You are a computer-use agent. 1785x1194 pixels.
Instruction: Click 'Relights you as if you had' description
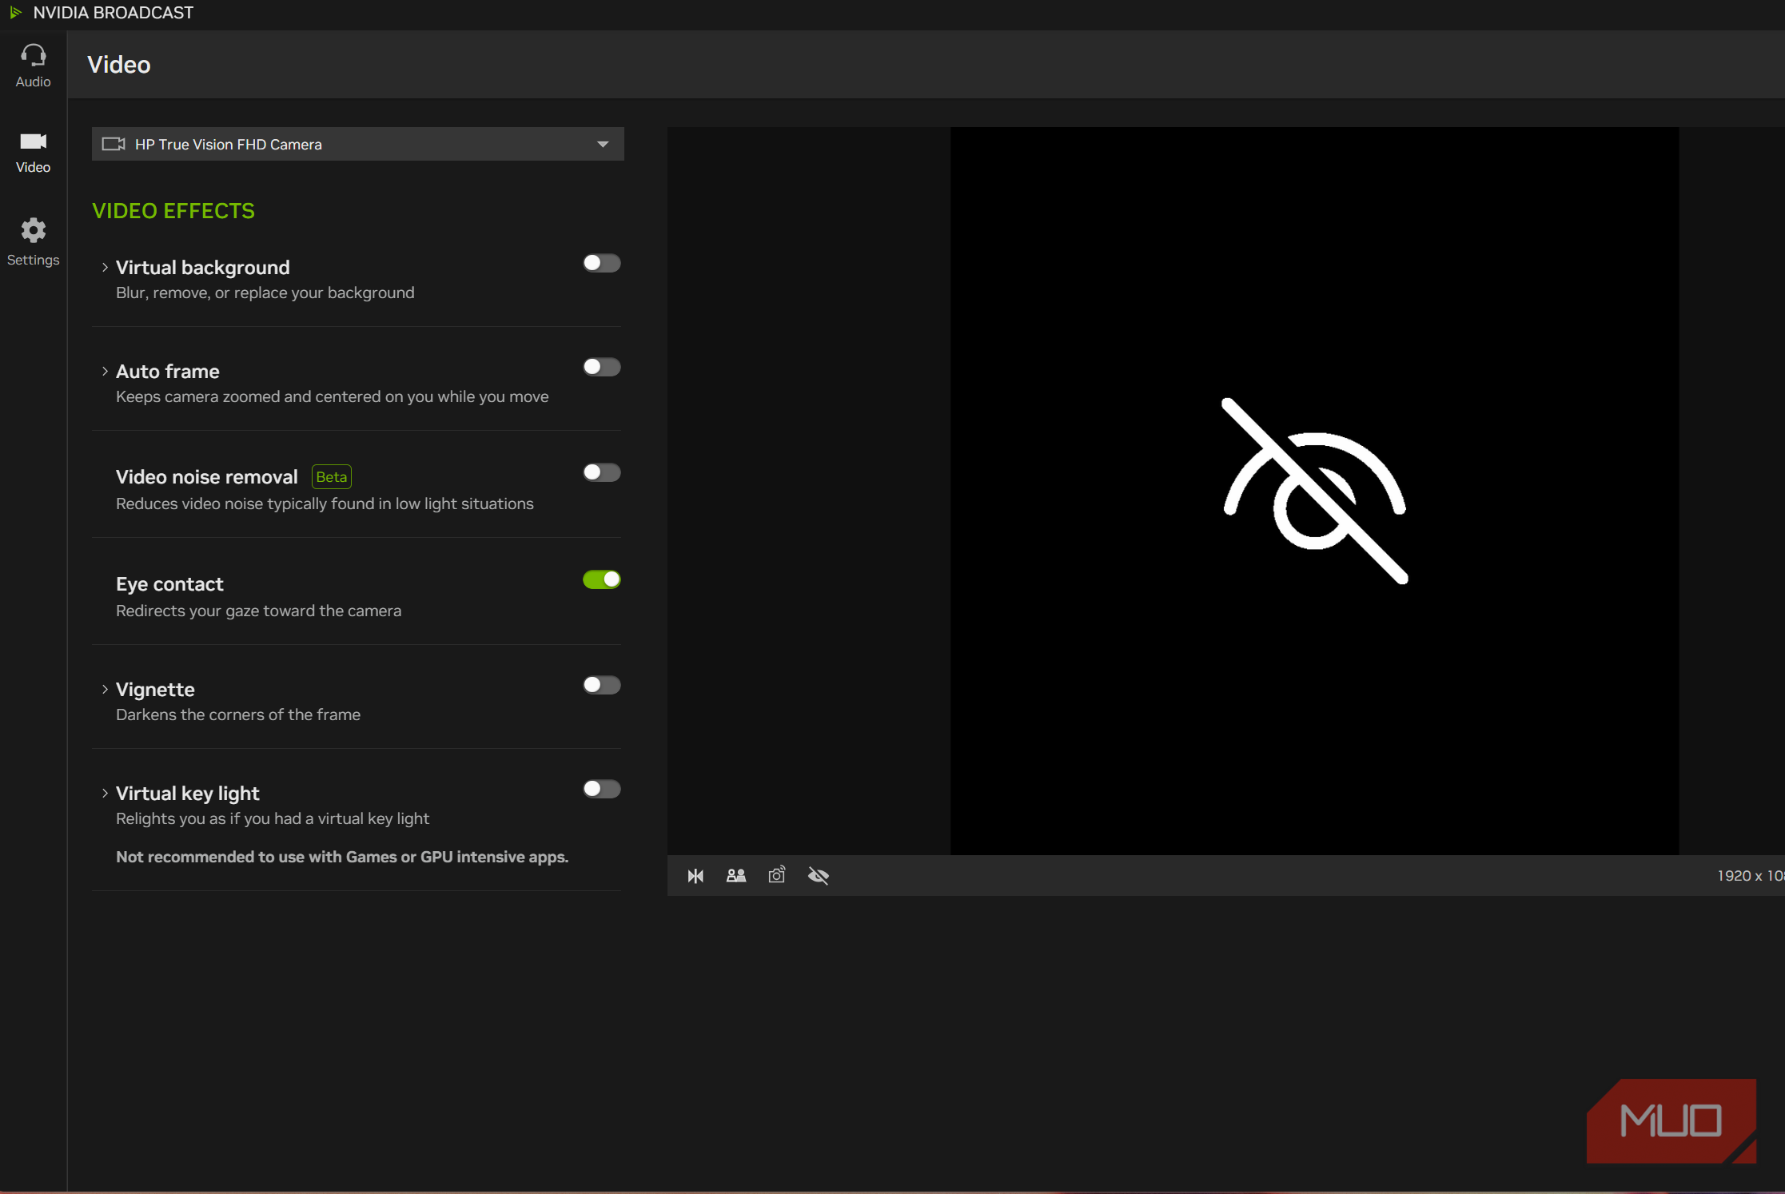tap(273, 818)
